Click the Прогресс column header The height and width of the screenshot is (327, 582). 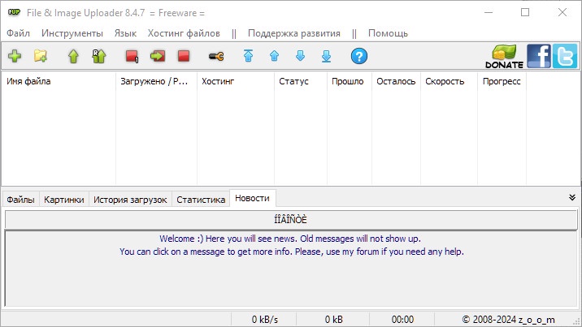[x=502, y=81]
